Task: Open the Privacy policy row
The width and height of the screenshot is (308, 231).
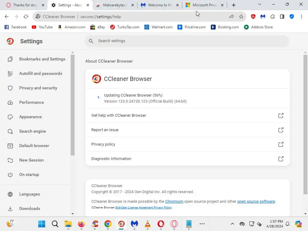Action: click(x=188, y=144)
